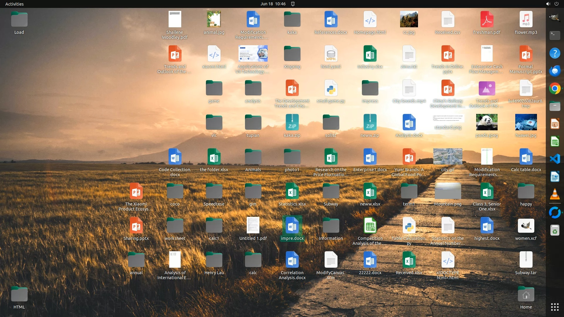Click the power icon in top bar
The width and height of the screenshot is (564, 317).
pos(556,4)
